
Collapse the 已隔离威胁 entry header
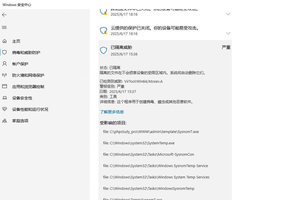[165, 50]
